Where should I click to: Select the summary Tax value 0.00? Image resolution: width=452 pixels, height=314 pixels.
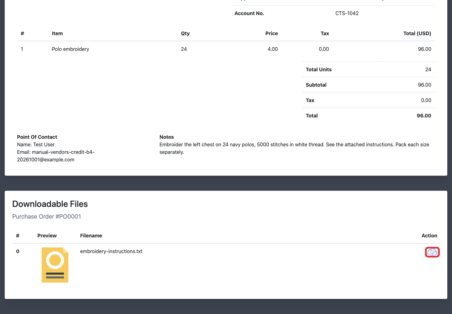(x=426, y=100)
